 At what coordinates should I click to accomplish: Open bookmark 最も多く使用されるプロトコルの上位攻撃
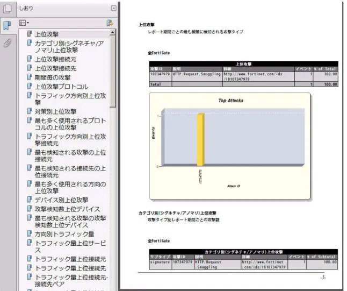[x=70, y=124]
